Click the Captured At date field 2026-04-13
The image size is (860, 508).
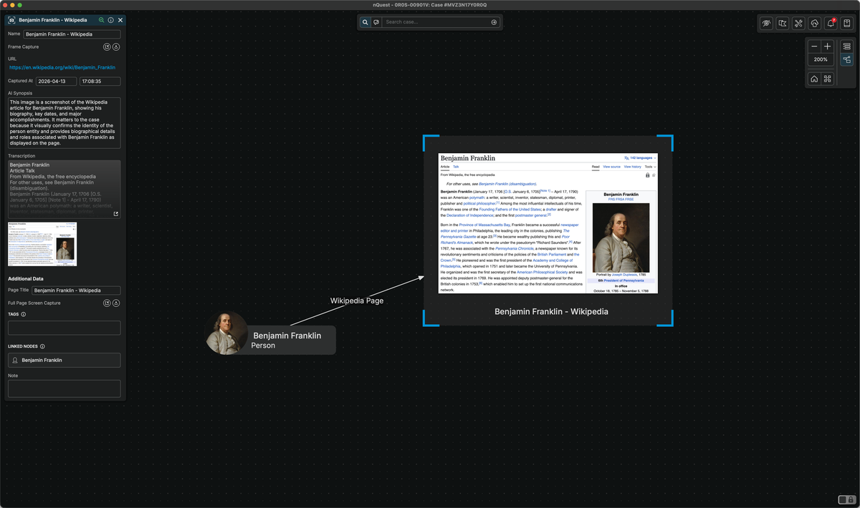(x=57, y=81)
